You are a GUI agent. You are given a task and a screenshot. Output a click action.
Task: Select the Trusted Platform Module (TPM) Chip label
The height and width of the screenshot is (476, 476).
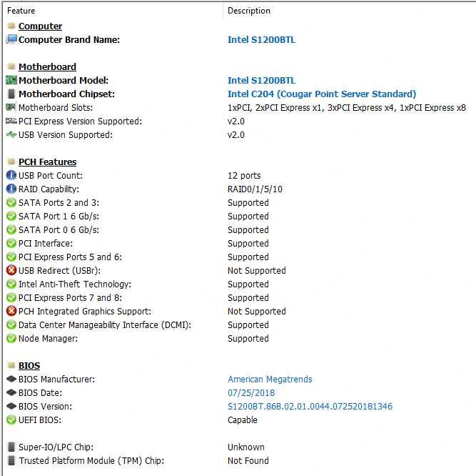coord(91,460)
